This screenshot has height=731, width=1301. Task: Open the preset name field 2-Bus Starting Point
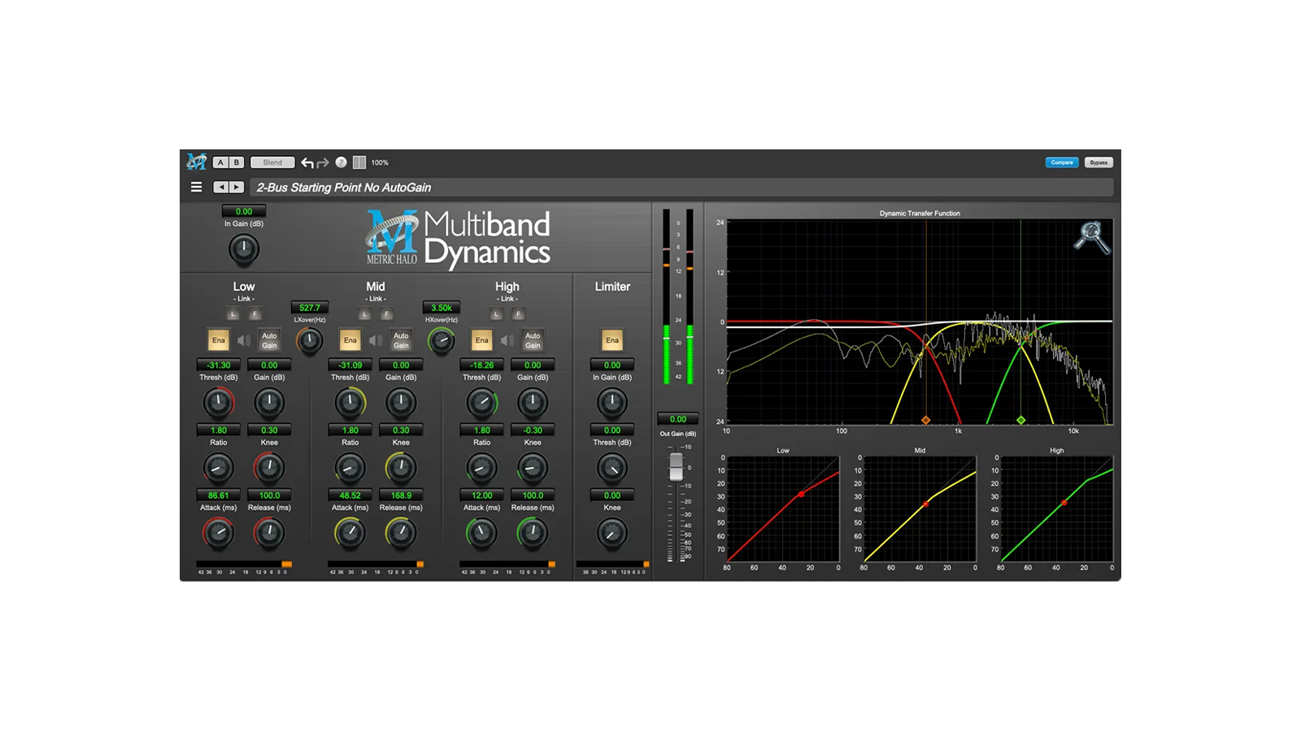(x=681, y=188)
